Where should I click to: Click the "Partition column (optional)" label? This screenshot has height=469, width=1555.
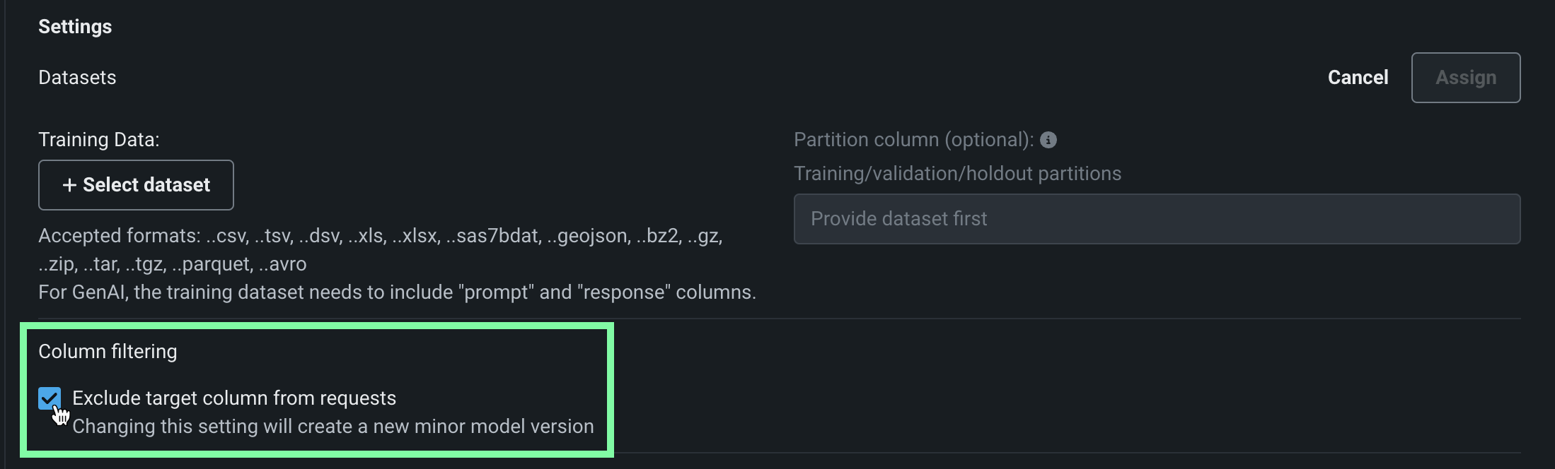click(913, 140)
